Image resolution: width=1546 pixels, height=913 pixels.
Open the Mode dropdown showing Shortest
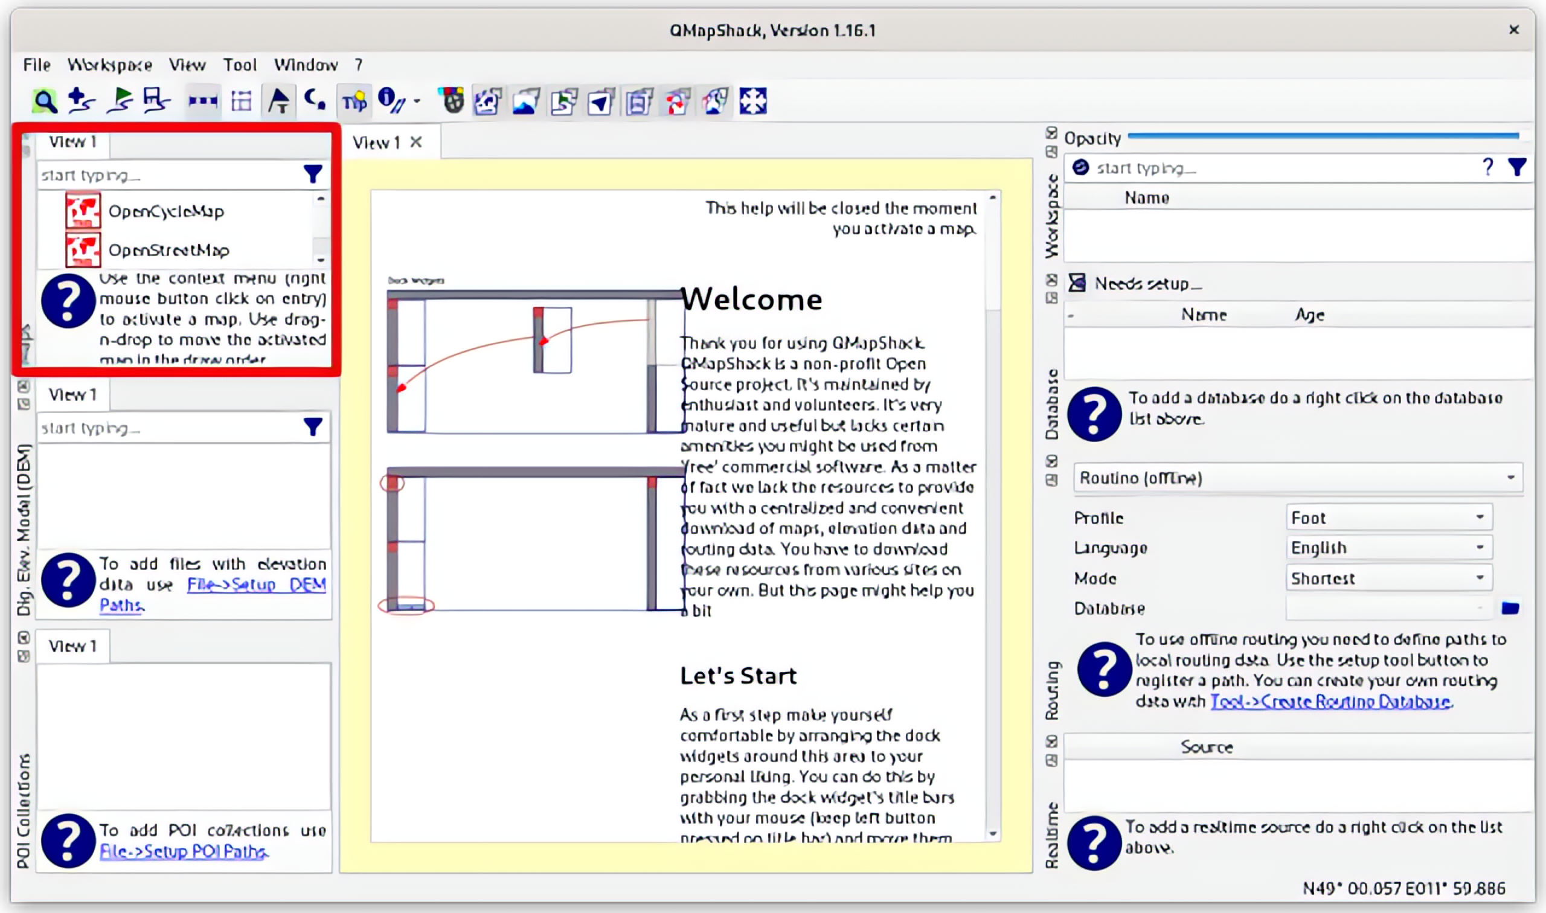[1388, 578]
